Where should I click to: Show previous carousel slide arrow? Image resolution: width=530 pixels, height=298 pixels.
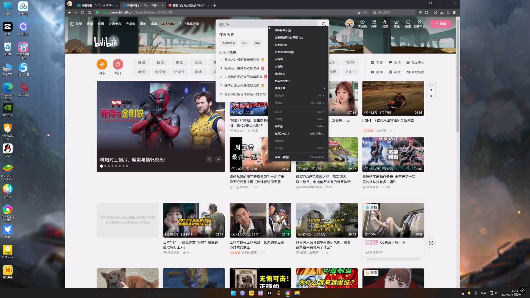pyautogui.click(x=209, y=159)
